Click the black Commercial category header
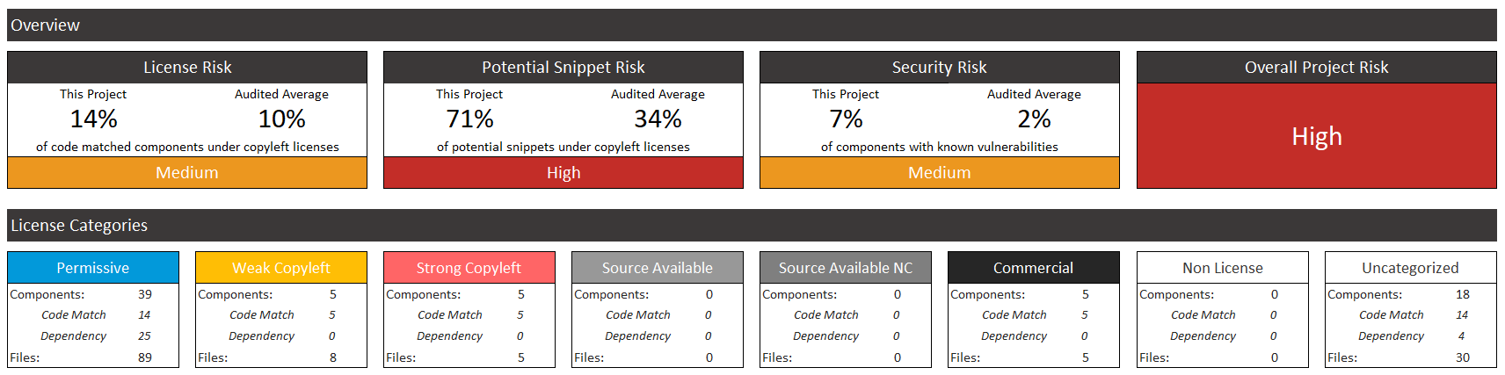This screenshot has height=375, width=1505. 1034,268
